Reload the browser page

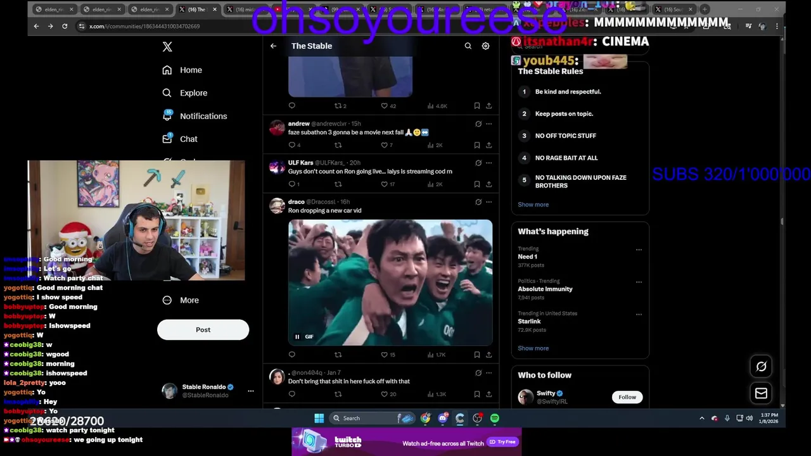(65, 26)
